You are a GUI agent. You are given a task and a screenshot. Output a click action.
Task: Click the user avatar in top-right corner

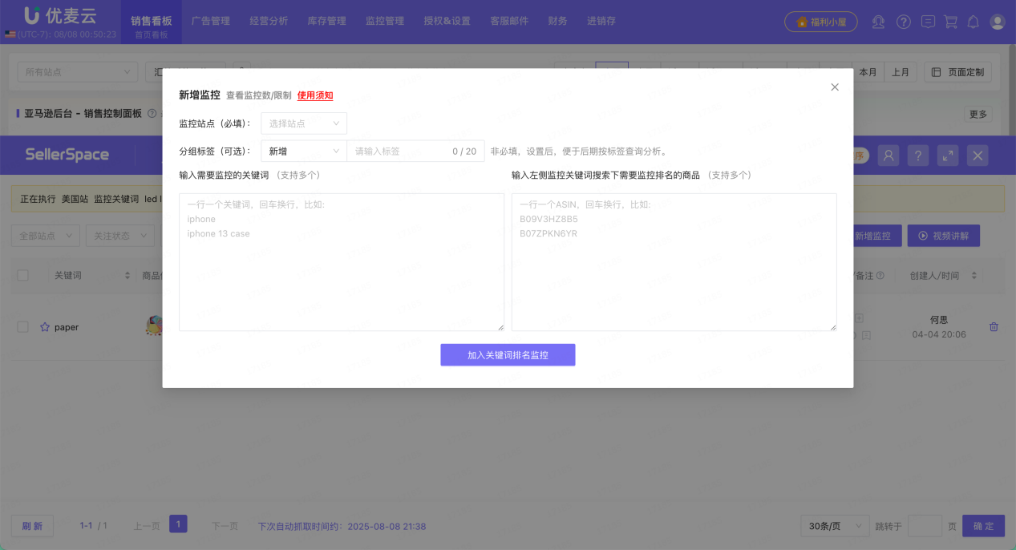pos(997,22)
